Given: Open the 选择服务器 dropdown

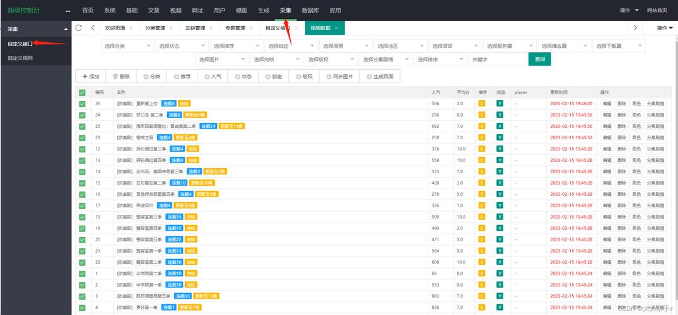Looking at the screenshot, I should coord(510,46).
